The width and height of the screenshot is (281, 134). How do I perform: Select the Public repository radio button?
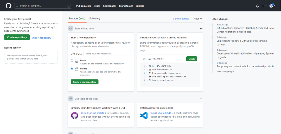[x=72, y=61]
